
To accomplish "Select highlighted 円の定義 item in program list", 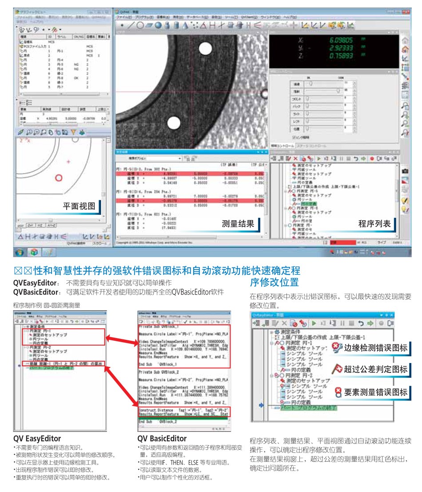I will point(309,204).
